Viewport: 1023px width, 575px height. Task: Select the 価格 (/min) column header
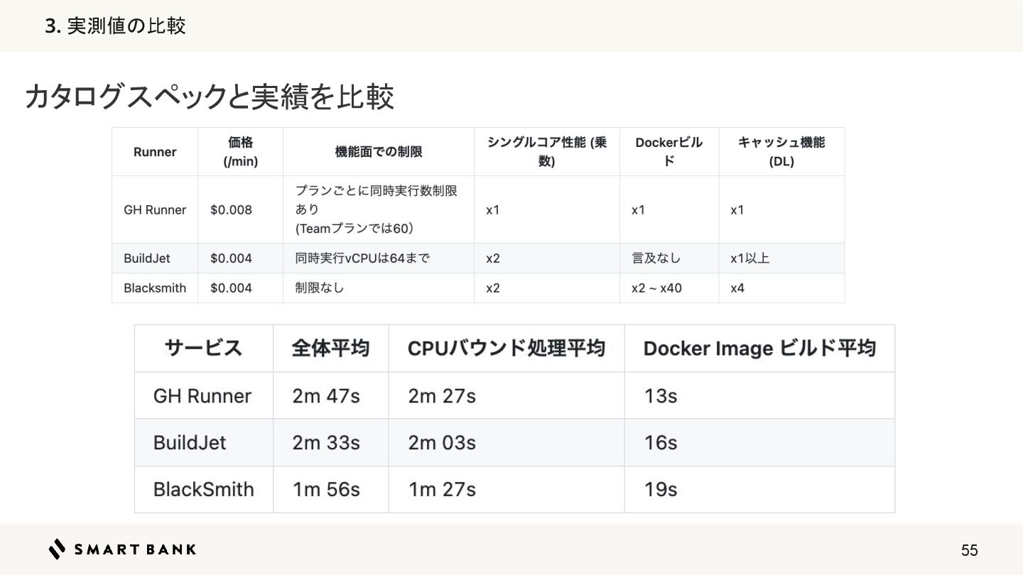pos(240,152)
